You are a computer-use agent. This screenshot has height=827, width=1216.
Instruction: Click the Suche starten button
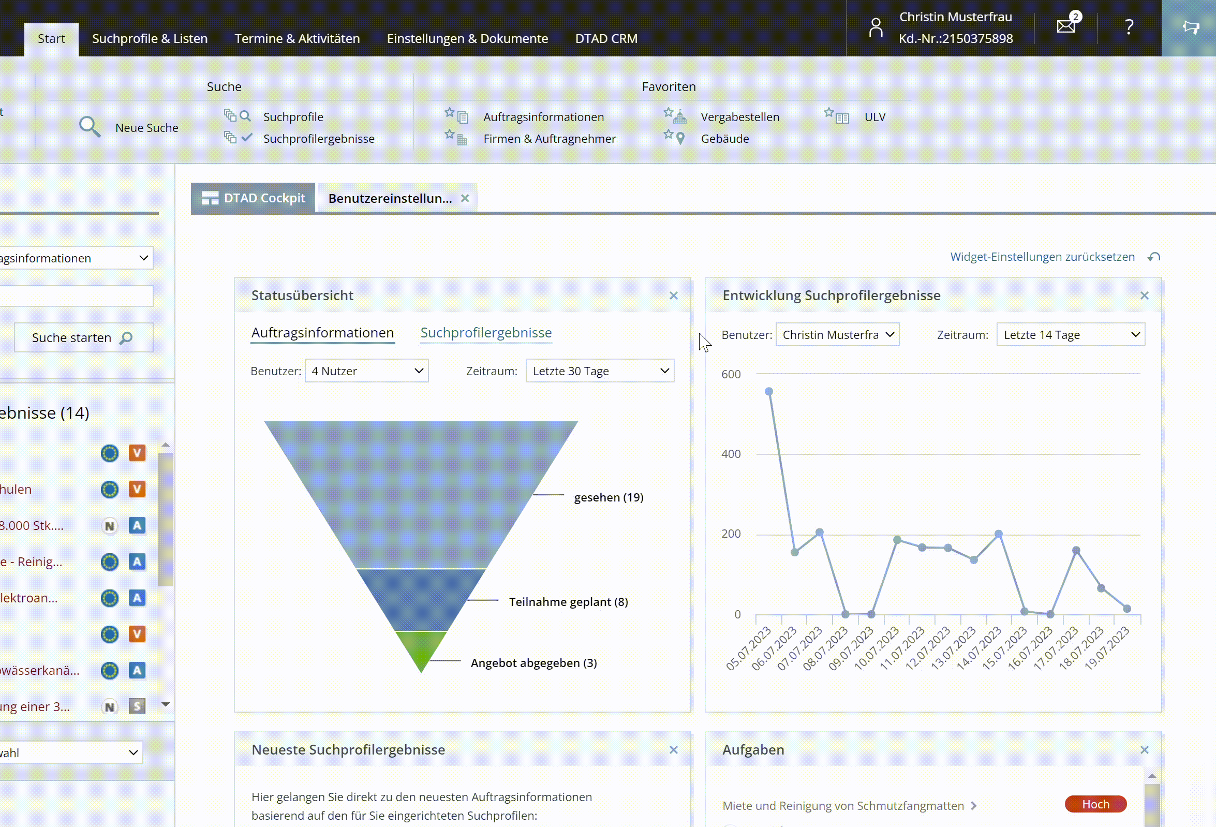(84, 337)
